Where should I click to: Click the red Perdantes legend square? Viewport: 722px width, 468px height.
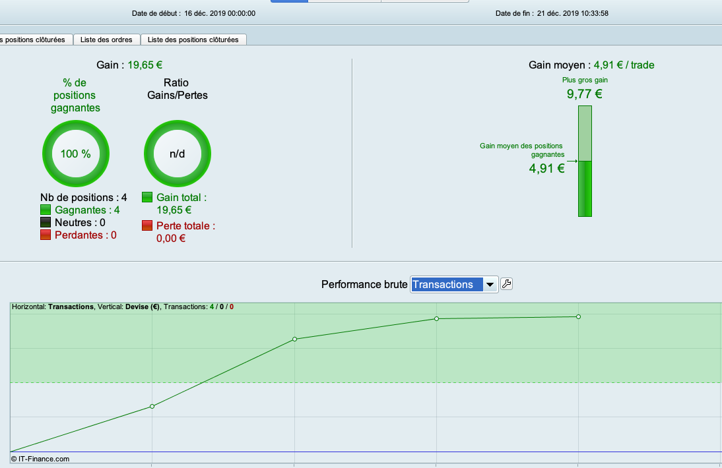[x=46, y=235]
